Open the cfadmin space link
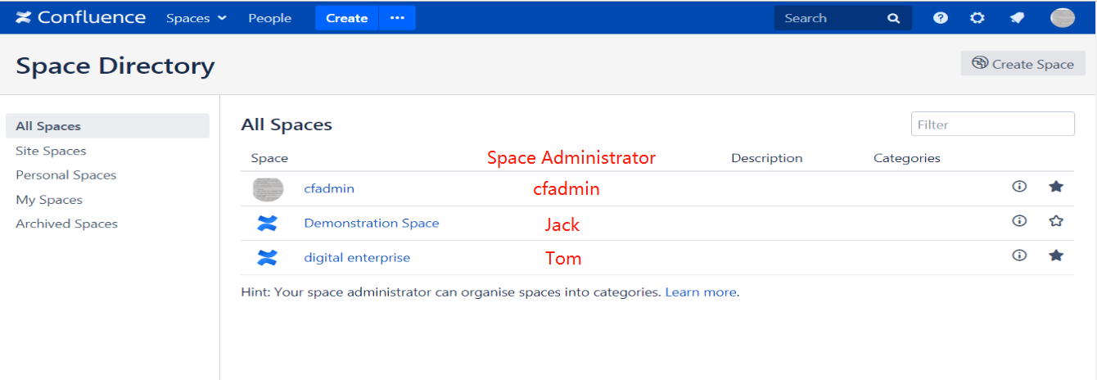The image size is (1097, 380). tap(329, 188)
